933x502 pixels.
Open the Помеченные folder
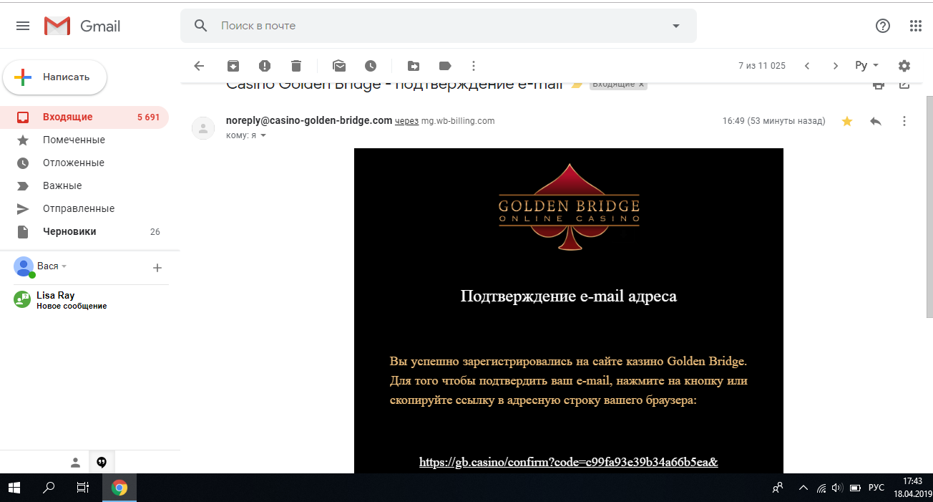click(74, 140)
